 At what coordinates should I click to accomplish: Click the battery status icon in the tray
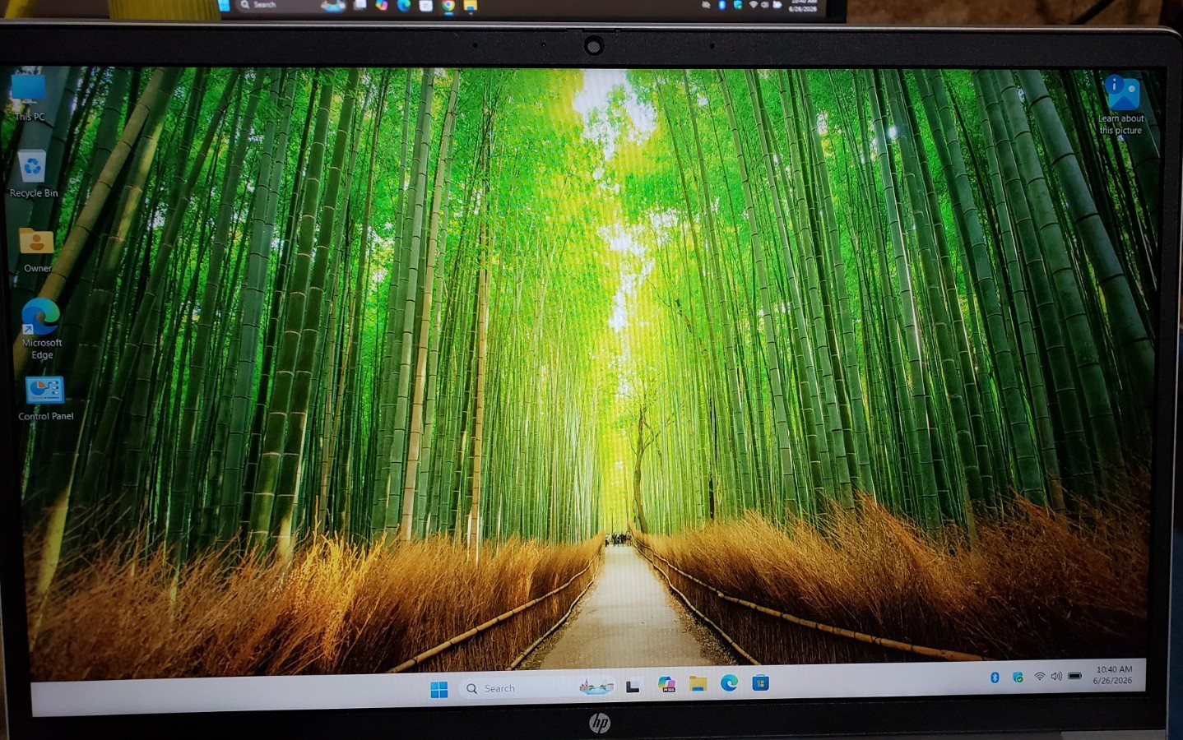(x=1074, y=676)
